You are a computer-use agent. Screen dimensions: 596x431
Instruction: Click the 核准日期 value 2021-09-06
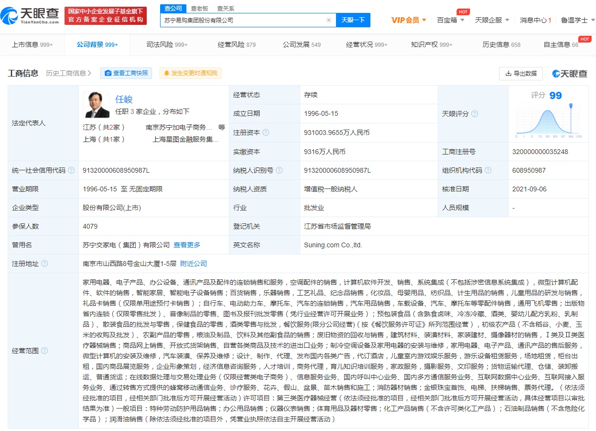click(x=529, y=189)
